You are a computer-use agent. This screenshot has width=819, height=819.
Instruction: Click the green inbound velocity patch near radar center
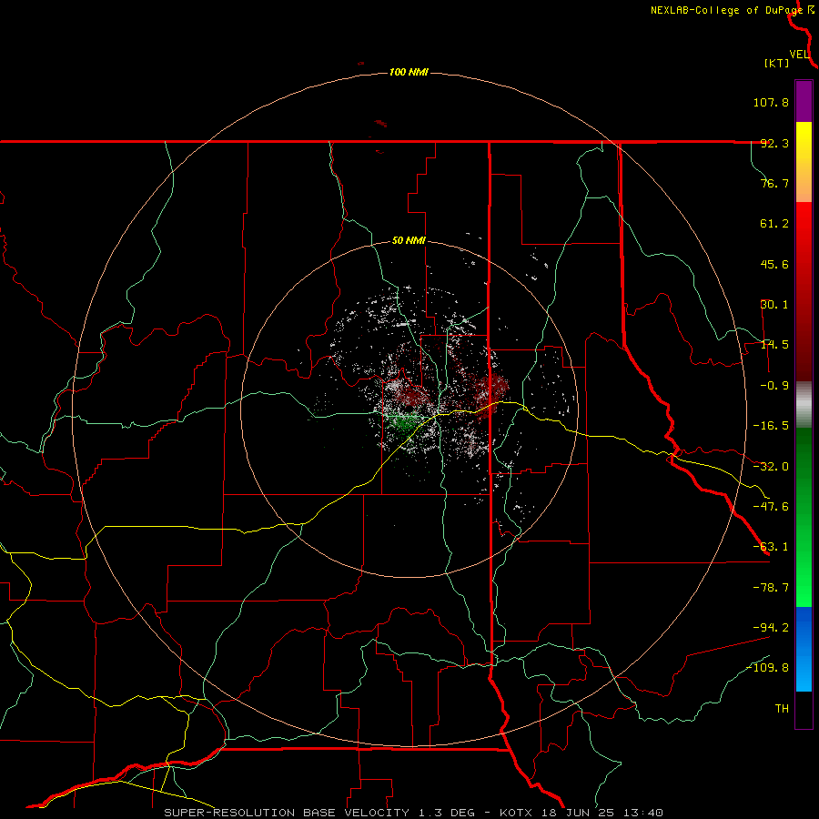click(x=404, y=420)
